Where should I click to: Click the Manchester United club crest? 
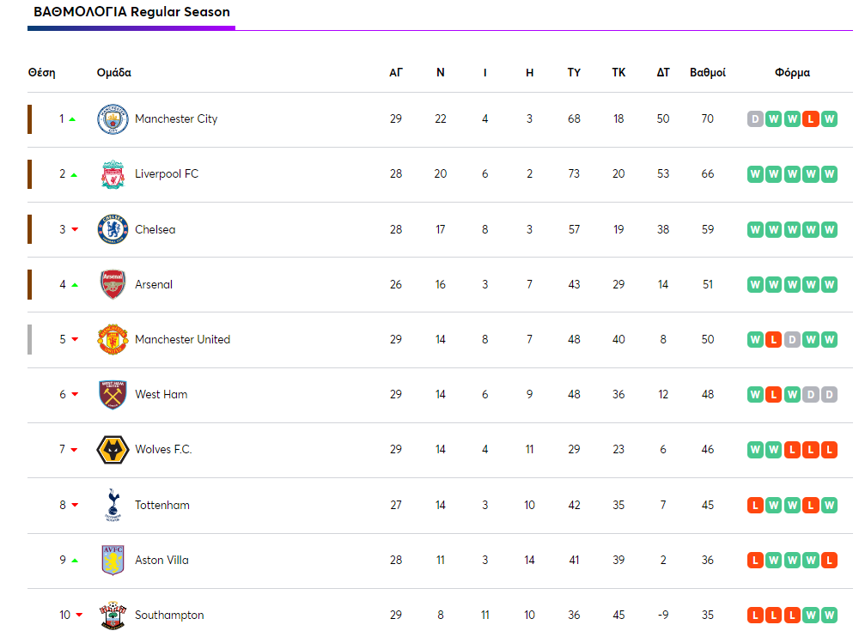[x=113, y=339]
